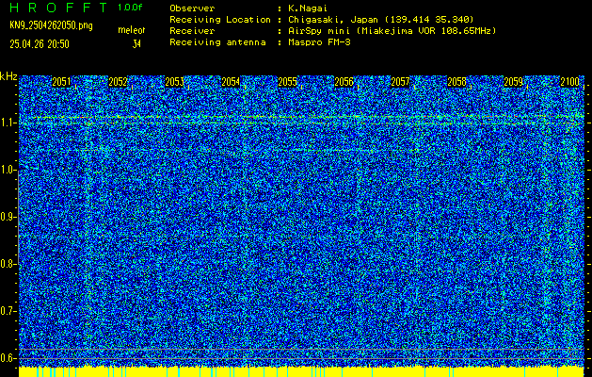Click the 1.0 frequency axis label
Screen dimensions: 592x377
pos(7,170)
